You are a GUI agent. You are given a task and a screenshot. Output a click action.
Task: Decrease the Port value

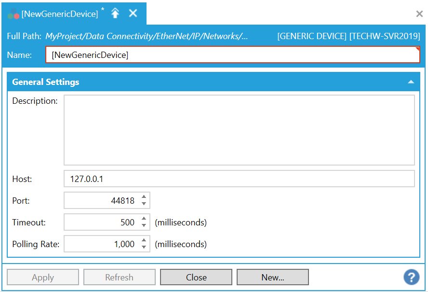(x=144, y=204)
